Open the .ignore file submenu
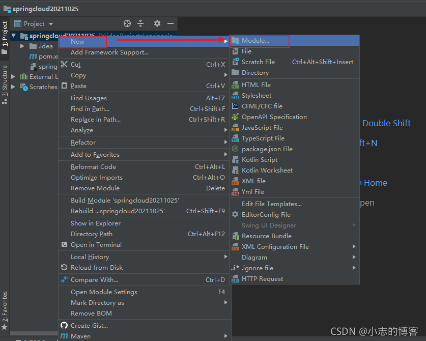Image resolution: width=426 pixels, height=341 pixels. [295, 268]
